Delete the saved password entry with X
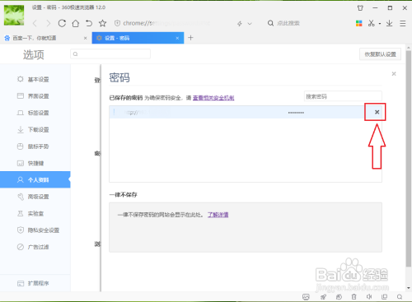The height and width of the screenshot is (302, 412). [377, 112]
